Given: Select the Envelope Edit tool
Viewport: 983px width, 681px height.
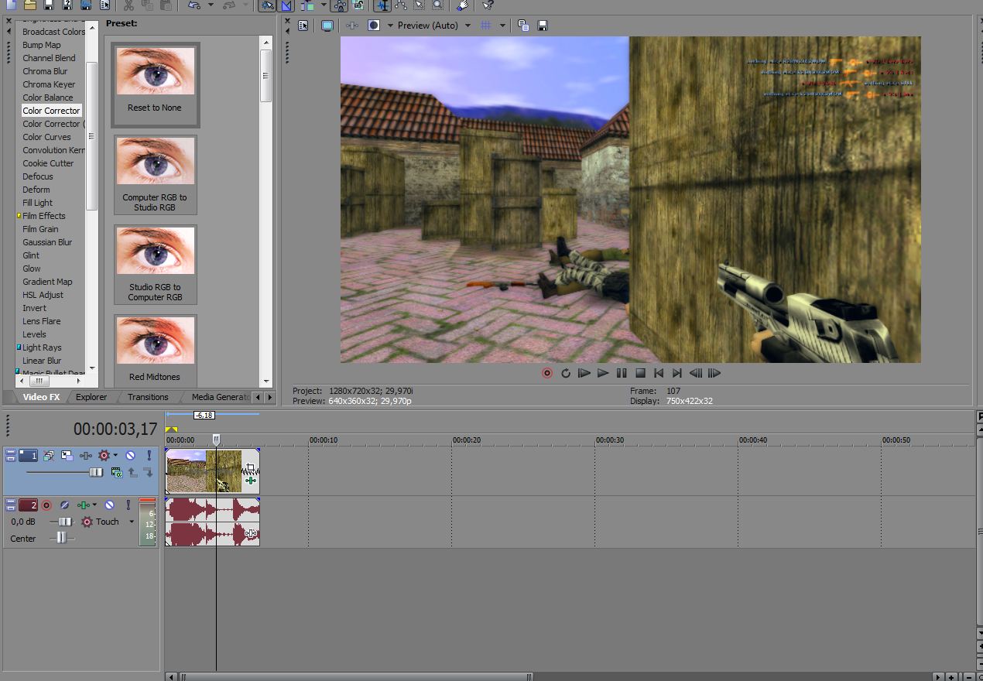Looking at the screenshot, I should [x=401, y=5].
